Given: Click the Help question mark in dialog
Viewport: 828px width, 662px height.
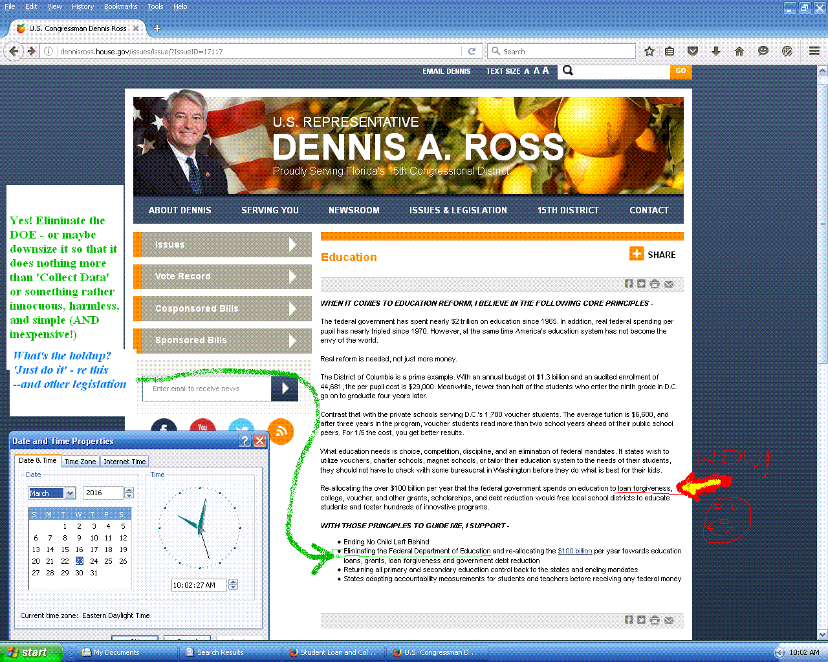Looking at the screenshot, I should pos(245,441).
